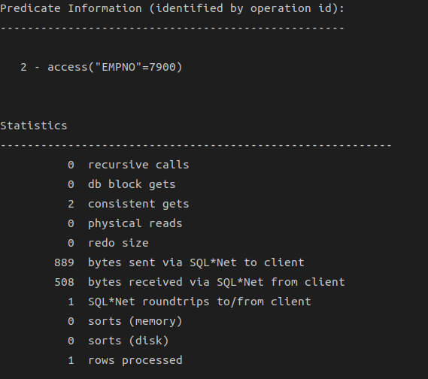428x379 pixels.
Task: Click the redo size statistic
Action: click(108, 243)
